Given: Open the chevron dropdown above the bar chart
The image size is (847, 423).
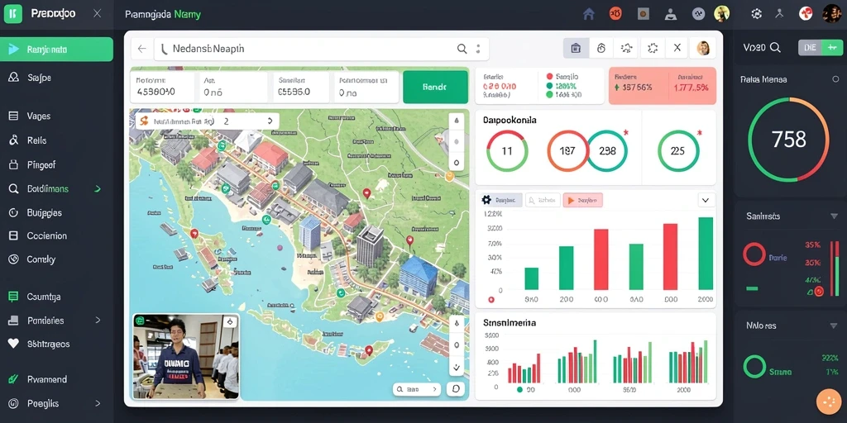Looking at the screenshot, I should (x=706, y=200).
